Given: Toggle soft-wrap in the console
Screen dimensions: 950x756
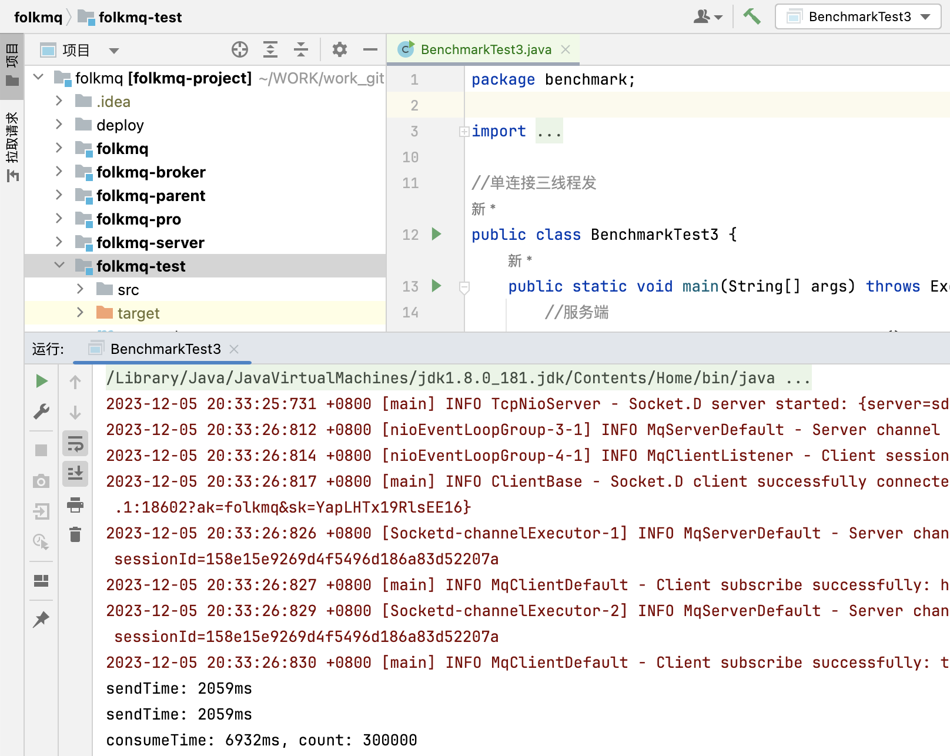Looking at the screenshot, I should click(75, 443).
